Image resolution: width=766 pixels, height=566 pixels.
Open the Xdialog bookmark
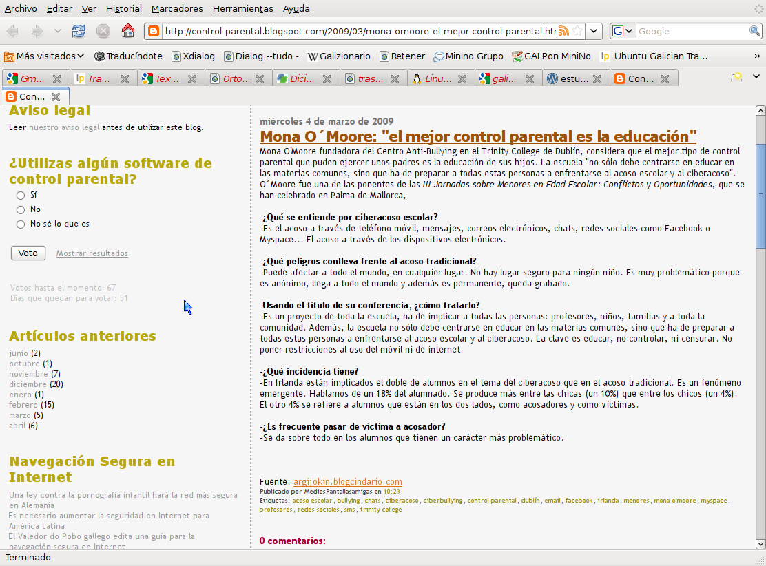[x=194, y=56]
